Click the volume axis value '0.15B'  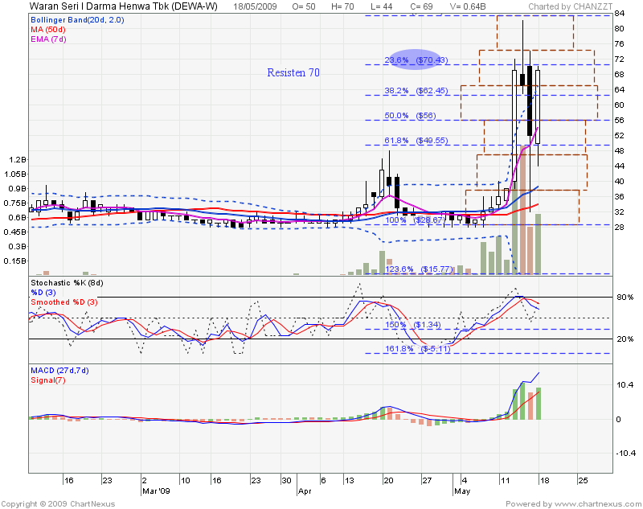pyautogui.click(x=15, y=261)
